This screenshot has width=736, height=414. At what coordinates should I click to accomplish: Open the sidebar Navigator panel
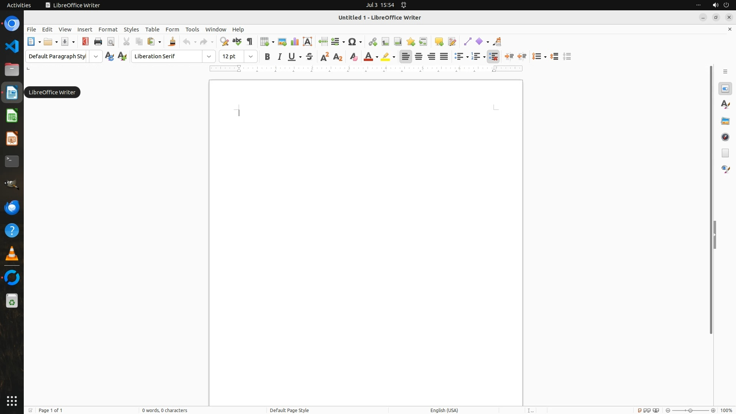[x=725, y=137]
